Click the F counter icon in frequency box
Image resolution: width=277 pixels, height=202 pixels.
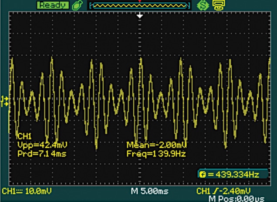(203, 175)
